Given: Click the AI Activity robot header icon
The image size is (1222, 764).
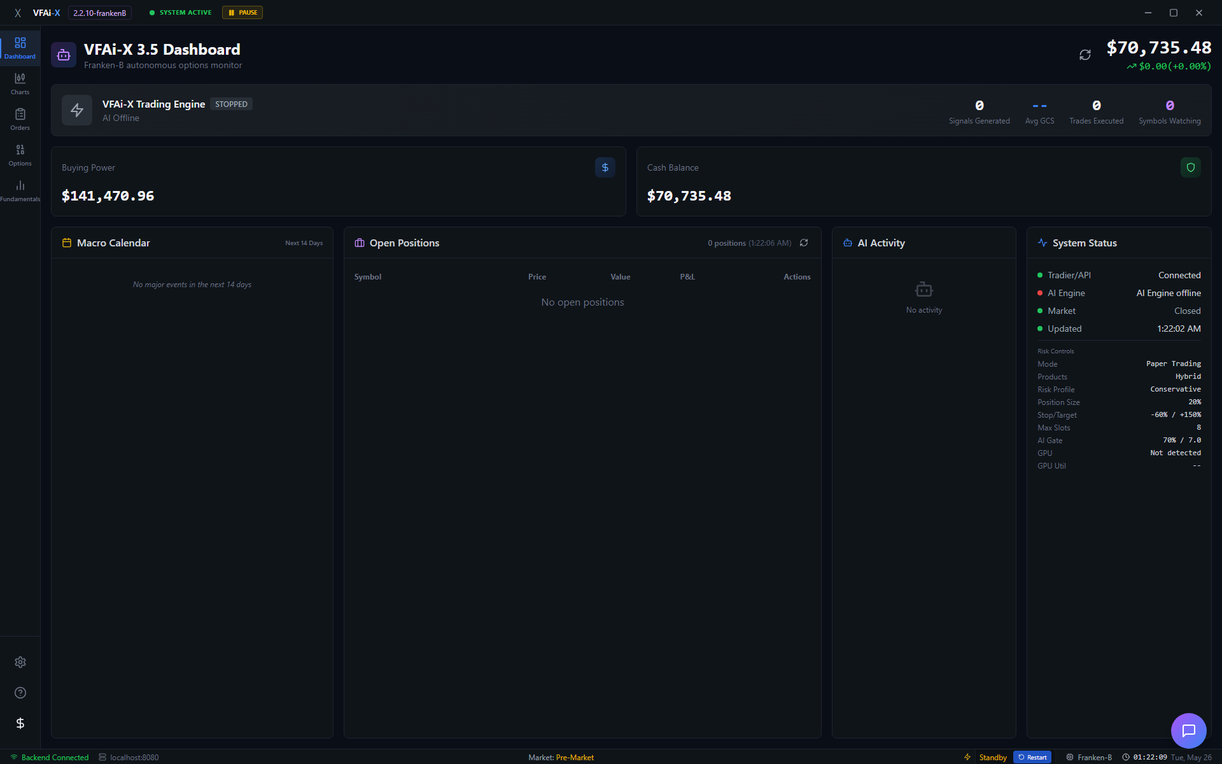Looking at the screenshot, I should click(x=848, y=243).
